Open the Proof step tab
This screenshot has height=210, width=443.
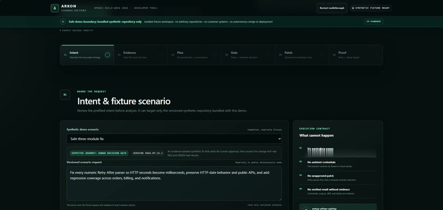click(x=356, y=55)
